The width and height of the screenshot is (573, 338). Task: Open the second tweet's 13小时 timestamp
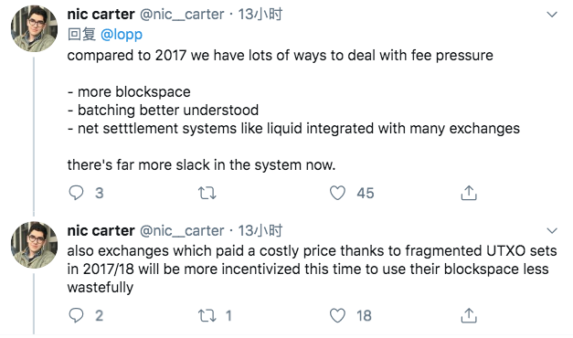coord(260,230)
